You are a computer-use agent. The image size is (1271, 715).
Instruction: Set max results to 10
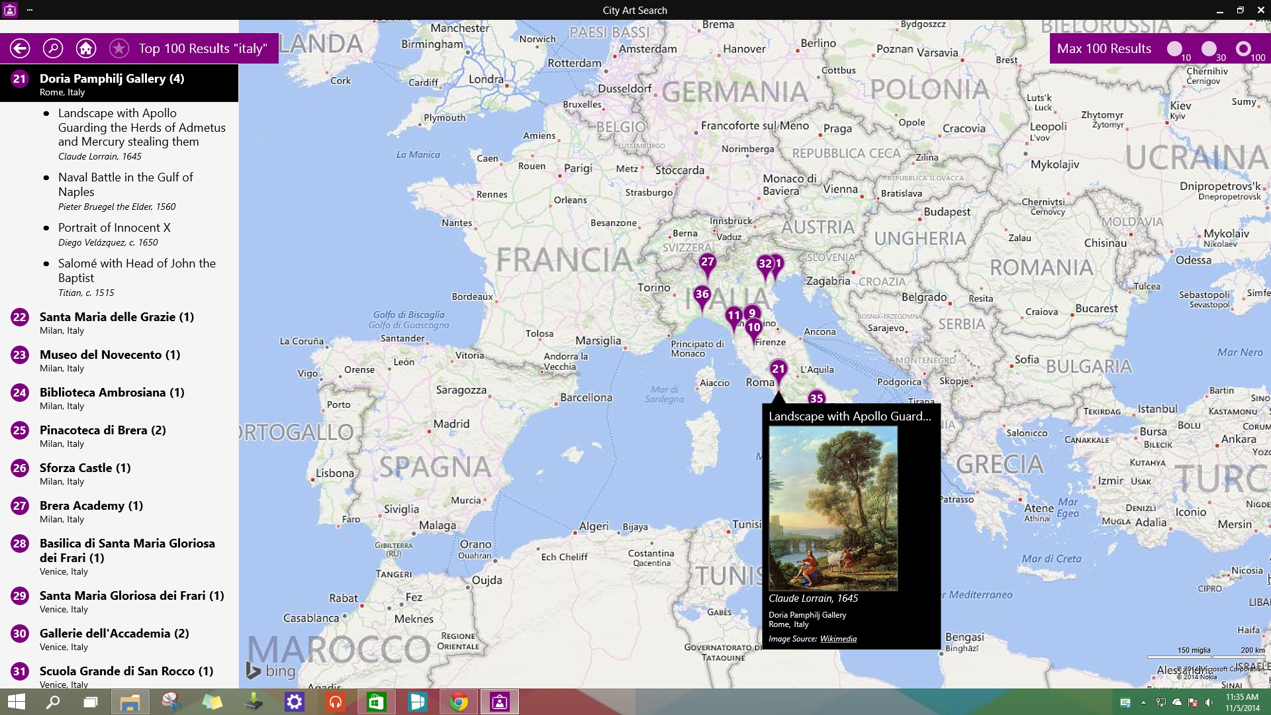(x=1175, y=48)
